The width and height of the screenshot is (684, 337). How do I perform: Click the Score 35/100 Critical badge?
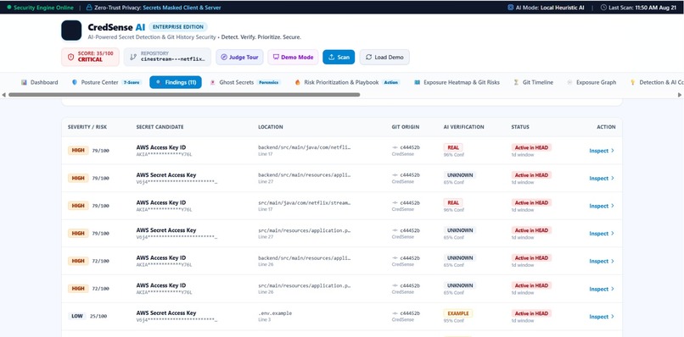[x=90, y=57]
